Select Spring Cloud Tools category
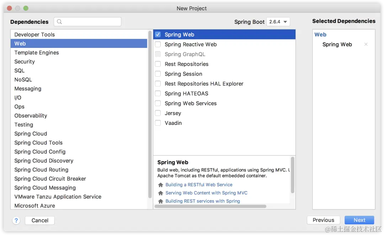 (x=79, y=143)
